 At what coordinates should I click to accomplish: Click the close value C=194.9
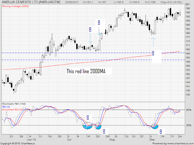tap(134, 2)
